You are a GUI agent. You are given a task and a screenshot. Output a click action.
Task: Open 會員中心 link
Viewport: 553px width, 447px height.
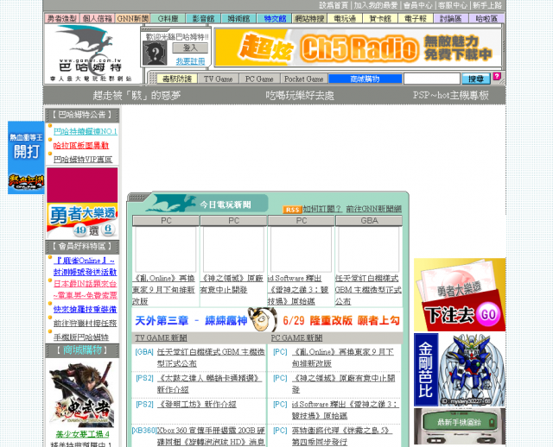pos(417,5)
